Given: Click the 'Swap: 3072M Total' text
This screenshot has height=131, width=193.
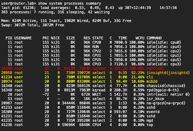Looking at the screenshot, I should pyautogui.click(x=20, y=25).
